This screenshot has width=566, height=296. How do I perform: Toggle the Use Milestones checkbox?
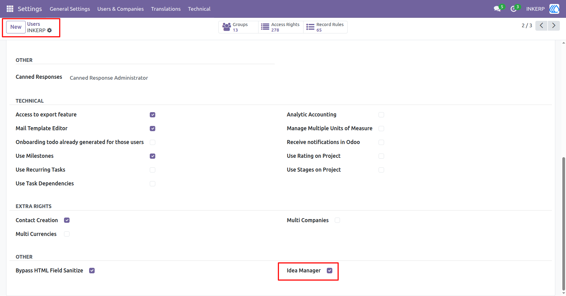click(x=153, y=156)
